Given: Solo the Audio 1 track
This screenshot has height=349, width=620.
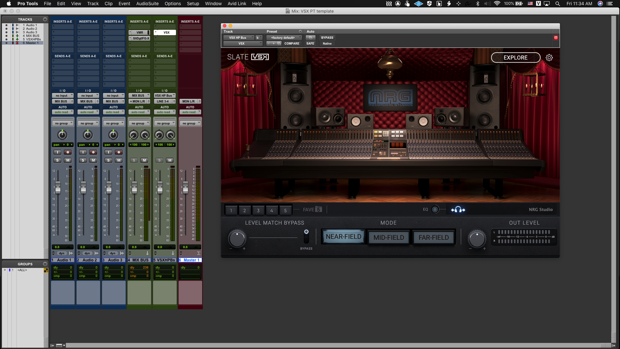Looking at the screenshot, I should (x=57, y=160).
